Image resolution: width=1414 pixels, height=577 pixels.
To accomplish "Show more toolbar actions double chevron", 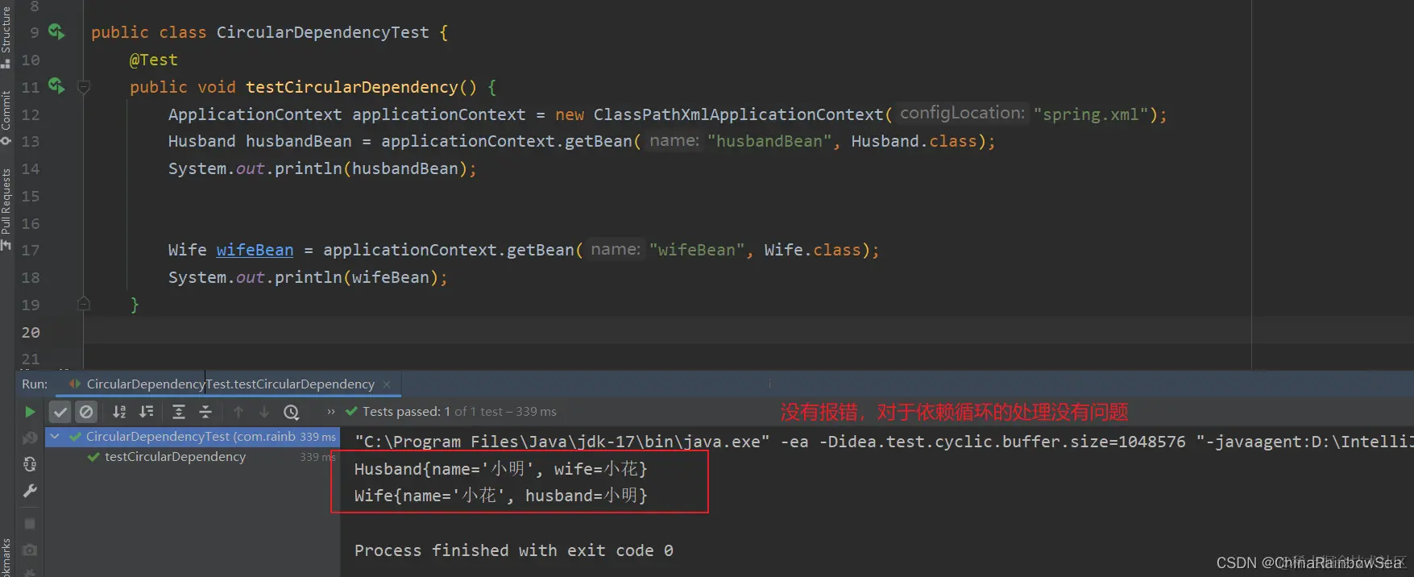I will click(x=330, y=412).
